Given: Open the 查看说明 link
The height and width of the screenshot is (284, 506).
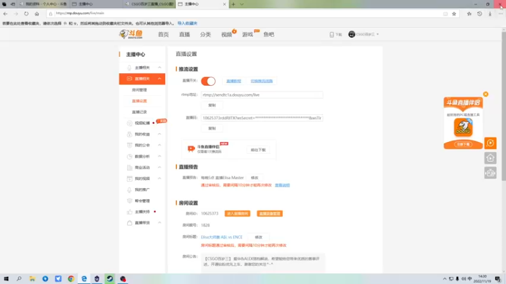Looking at the screenshot, I should 282,186.
